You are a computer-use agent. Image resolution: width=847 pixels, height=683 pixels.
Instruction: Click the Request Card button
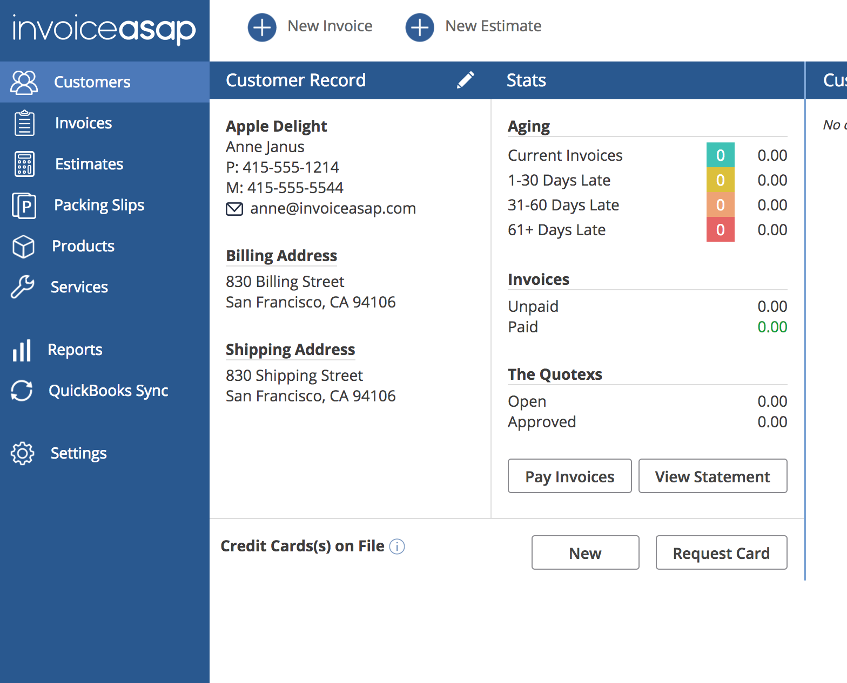coord(721,552)
